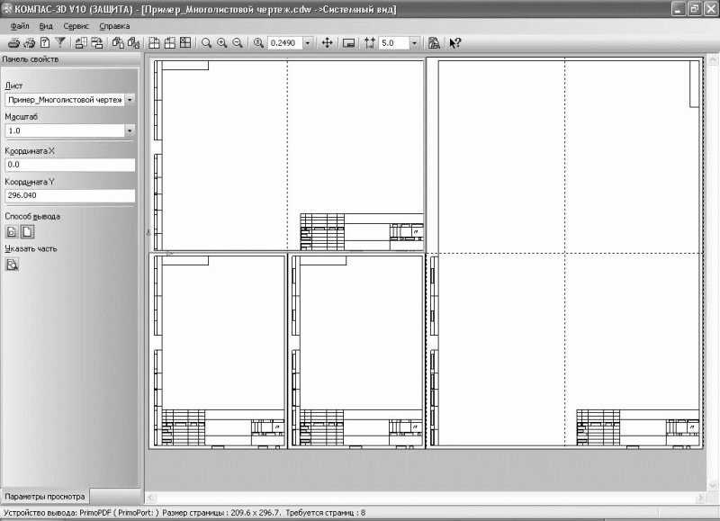
Task: Click the second dashed page layout icon
Action: pos(170,43)
